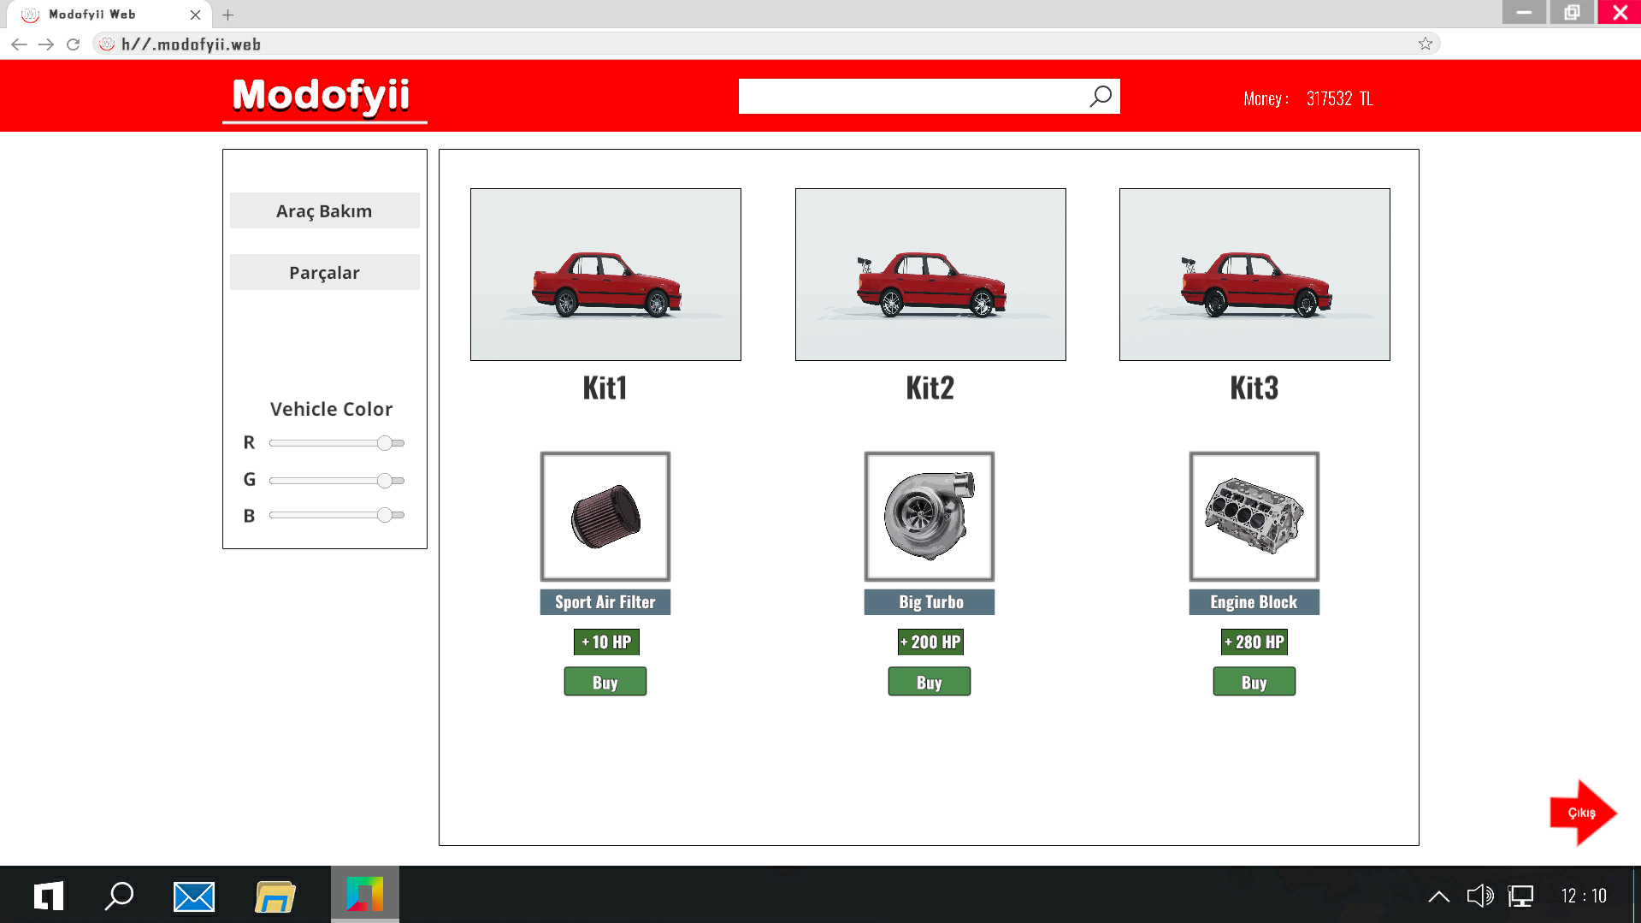
Task: Expand the system tray hidden icons chevron
Action: (x=1438, y=896)
